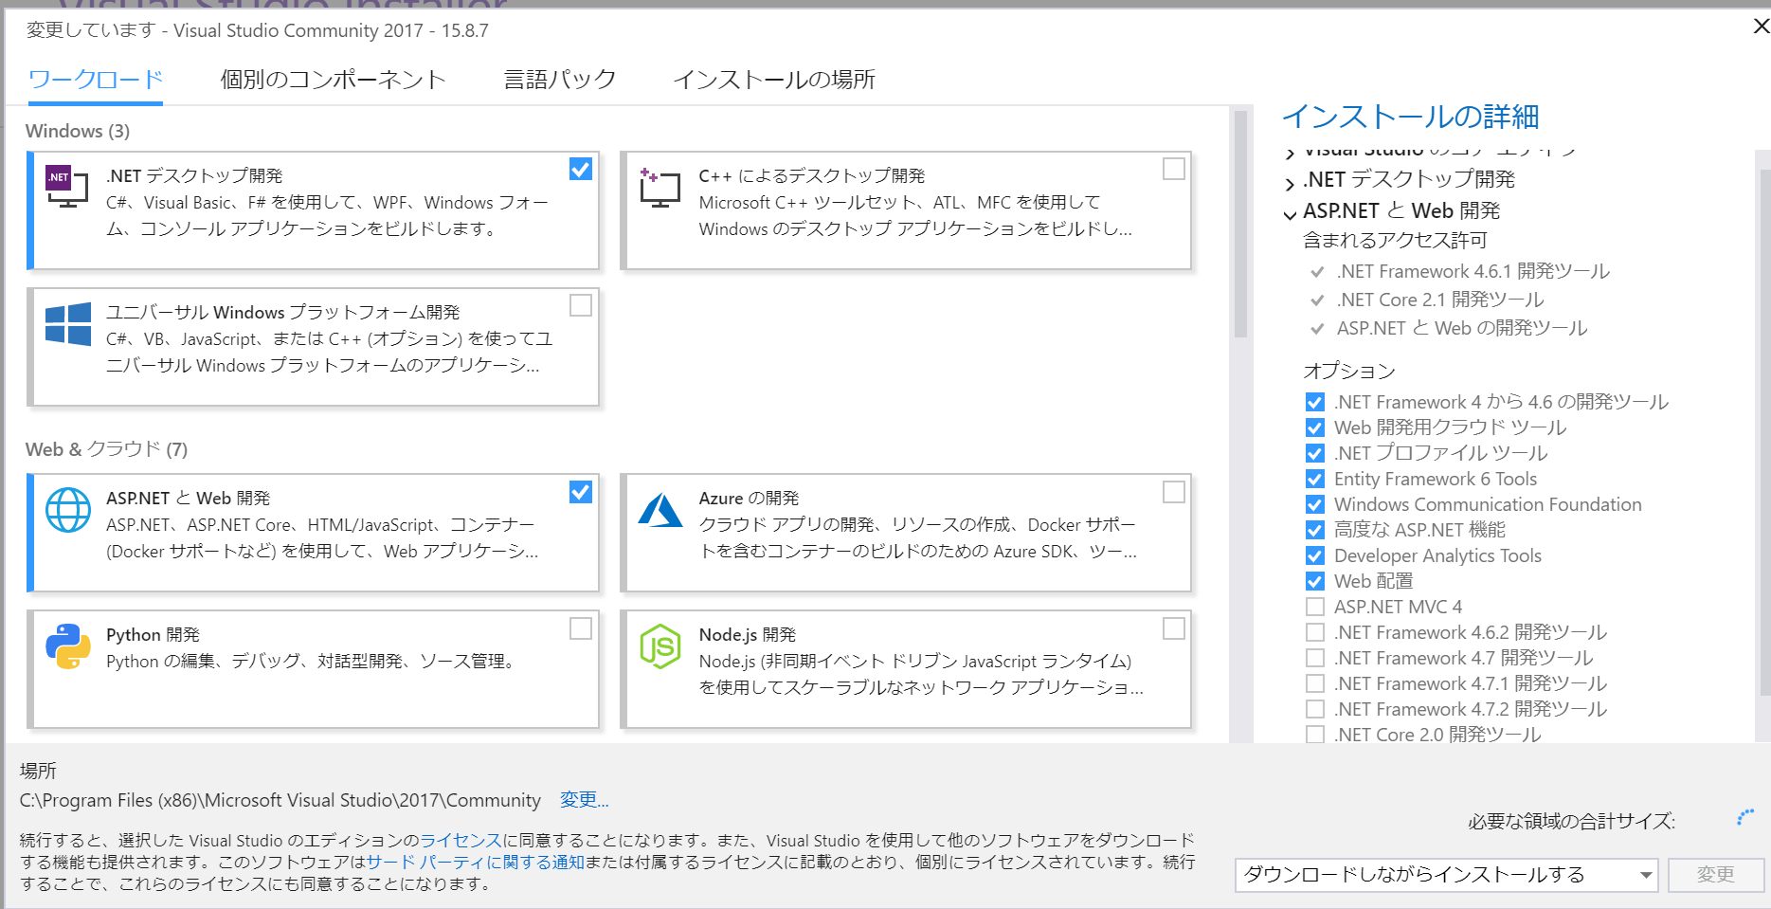Viewport: 1771px width, 909px height.
Task: Uncheck the .NET デスクトップ開発 workload checkbox
Action: click(581, 170)
